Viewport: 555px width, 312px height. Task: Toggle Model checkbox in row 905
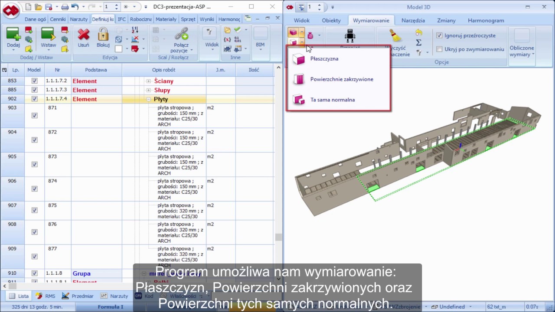coord(34,165)
